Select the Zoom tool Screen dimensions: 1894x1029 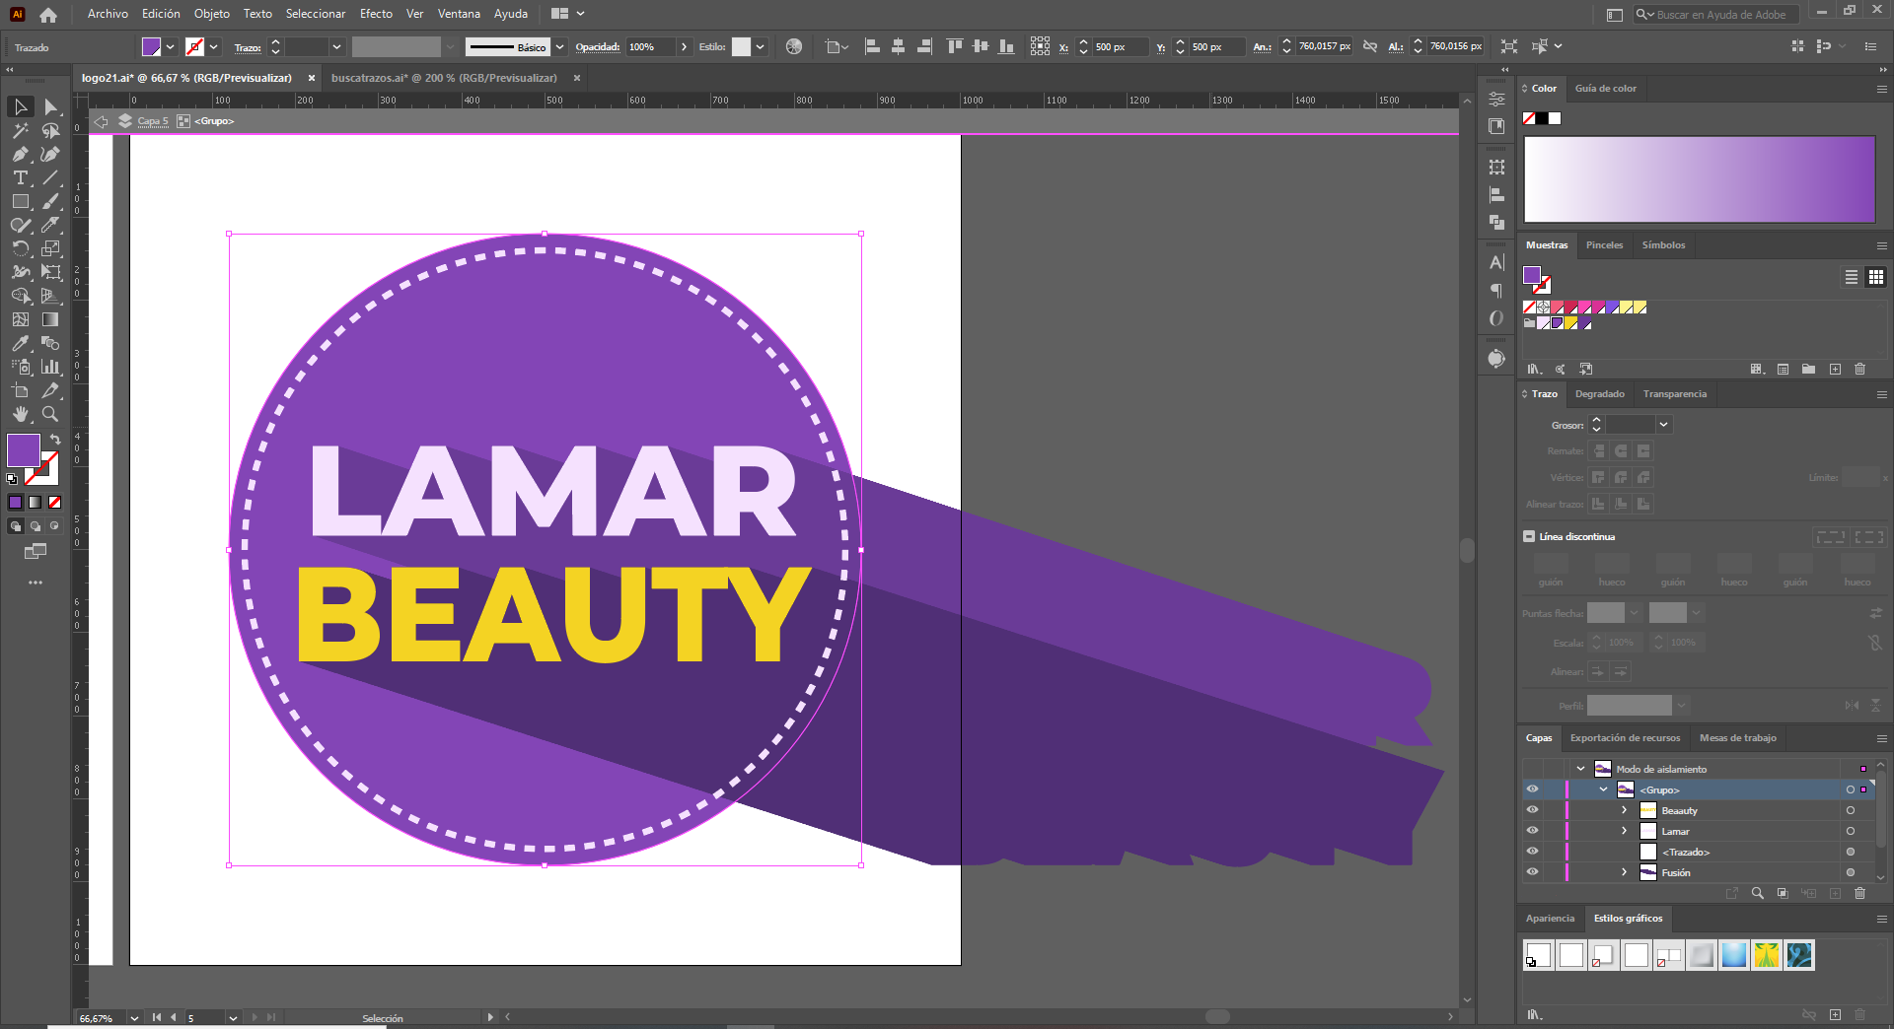(50, 414)
